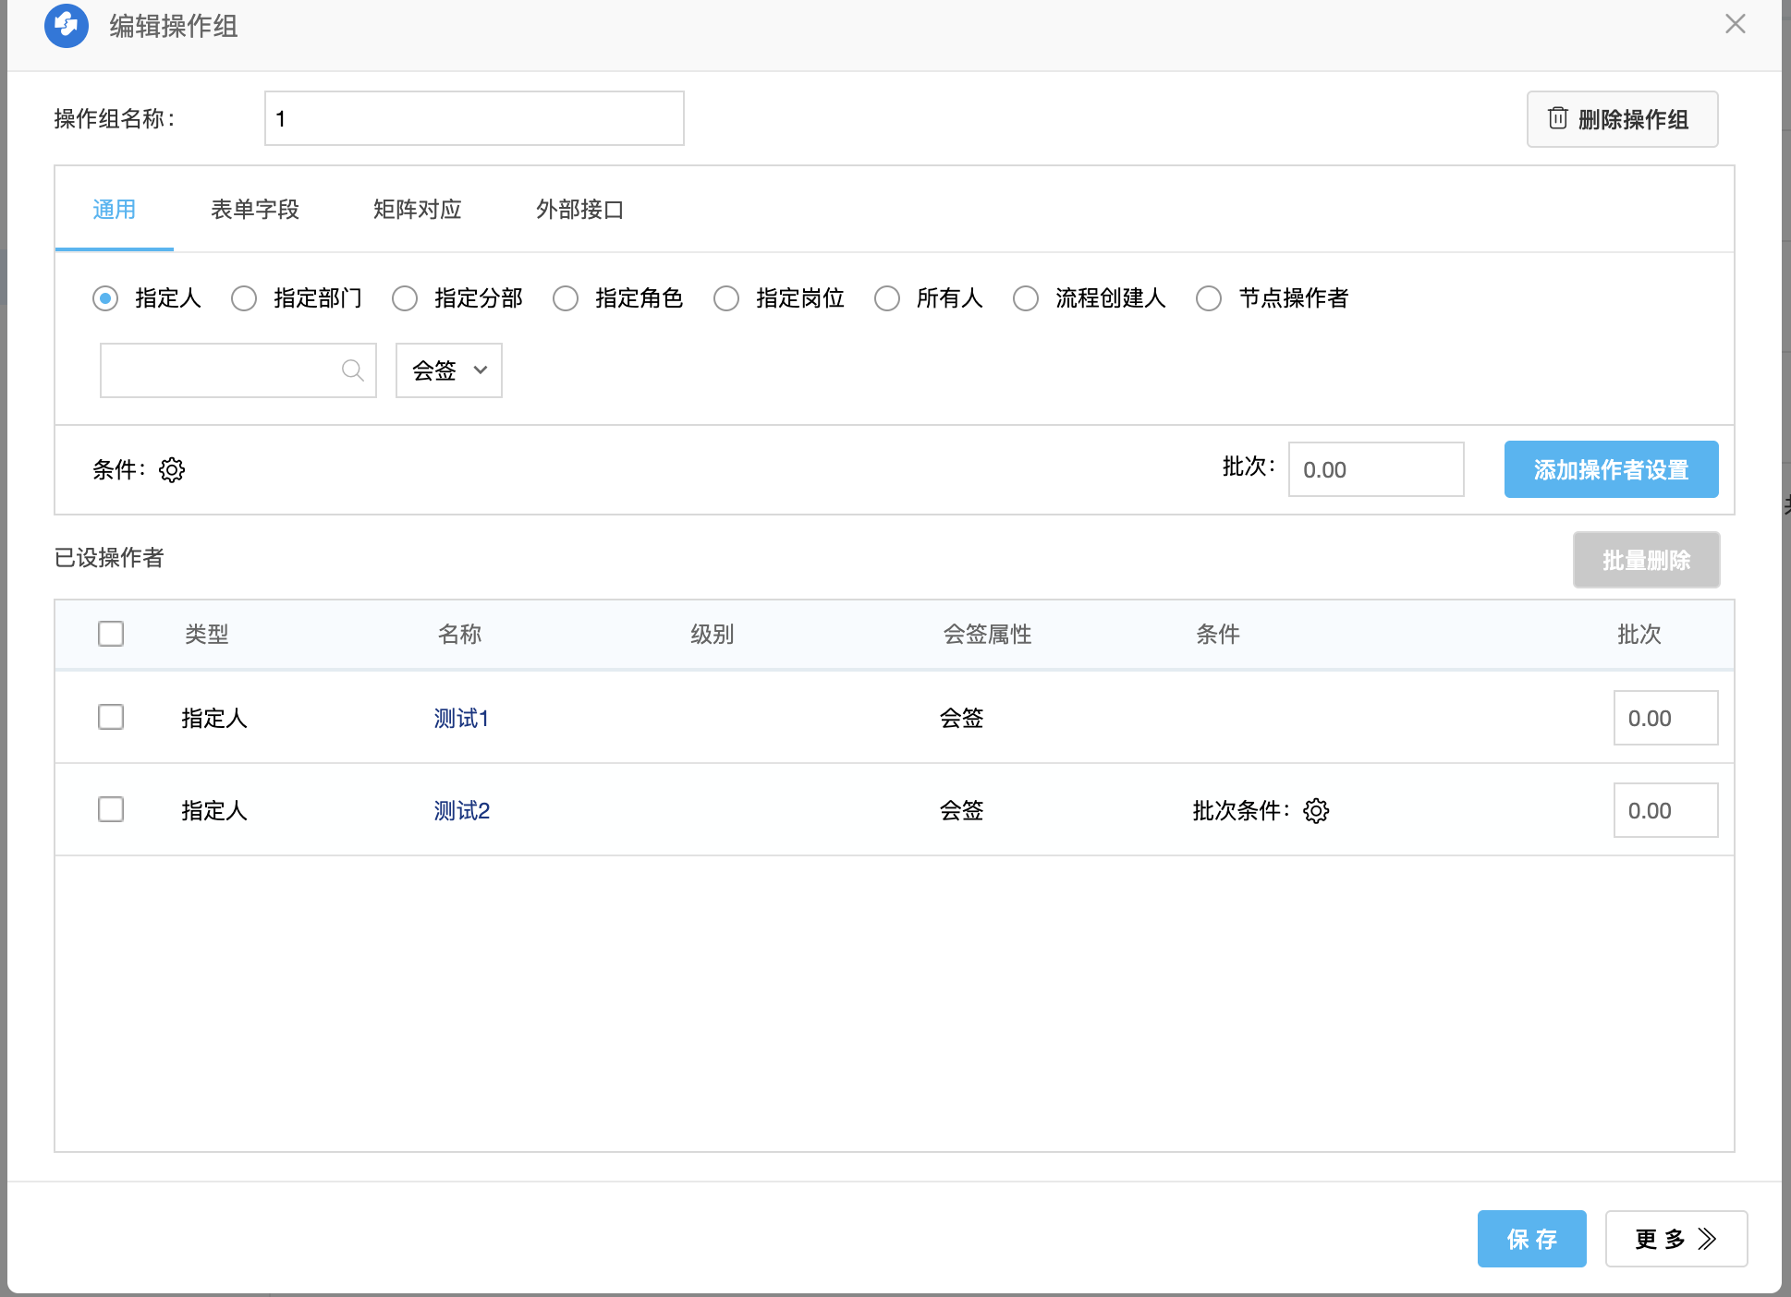Switch to the 通用 tab
Image resolution: width=1791 pixels, height=1297 pixels.
point(115,210)
